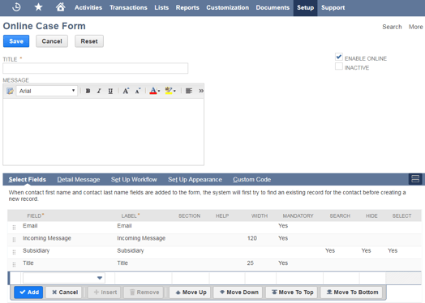
Task: Open the Customization menu
Action: point(227,7)
